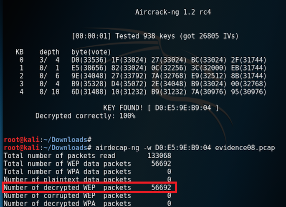The height and width of the screenshot is (207, 286).
Task: Click the highlighted decrypted WEP packets row
Action: (89, 187)
